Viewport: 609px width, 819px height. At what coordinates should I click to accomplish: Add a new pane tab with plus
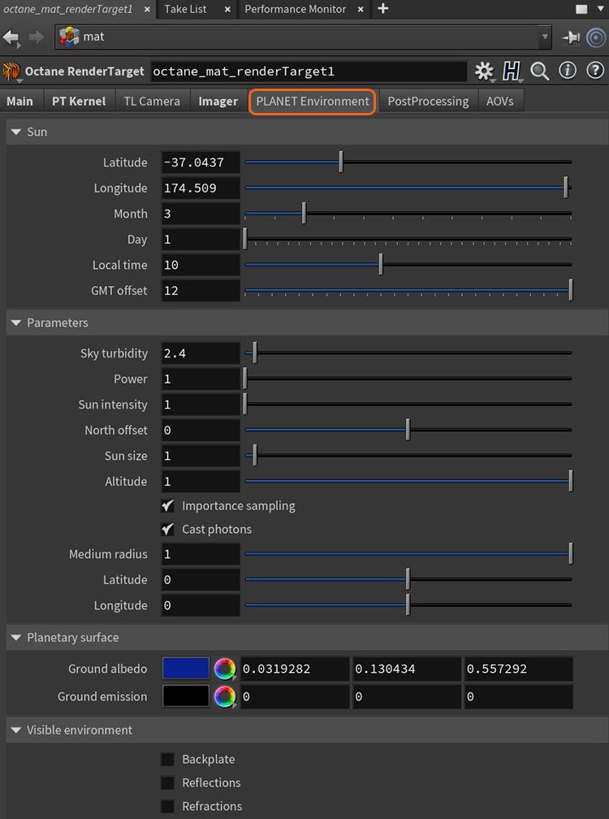pyautogui.click(x=382, y=8)
